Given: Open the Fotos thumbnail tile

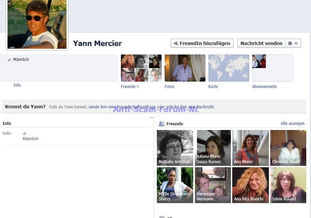Looking at the screenshot, I should tap(185, 68).
